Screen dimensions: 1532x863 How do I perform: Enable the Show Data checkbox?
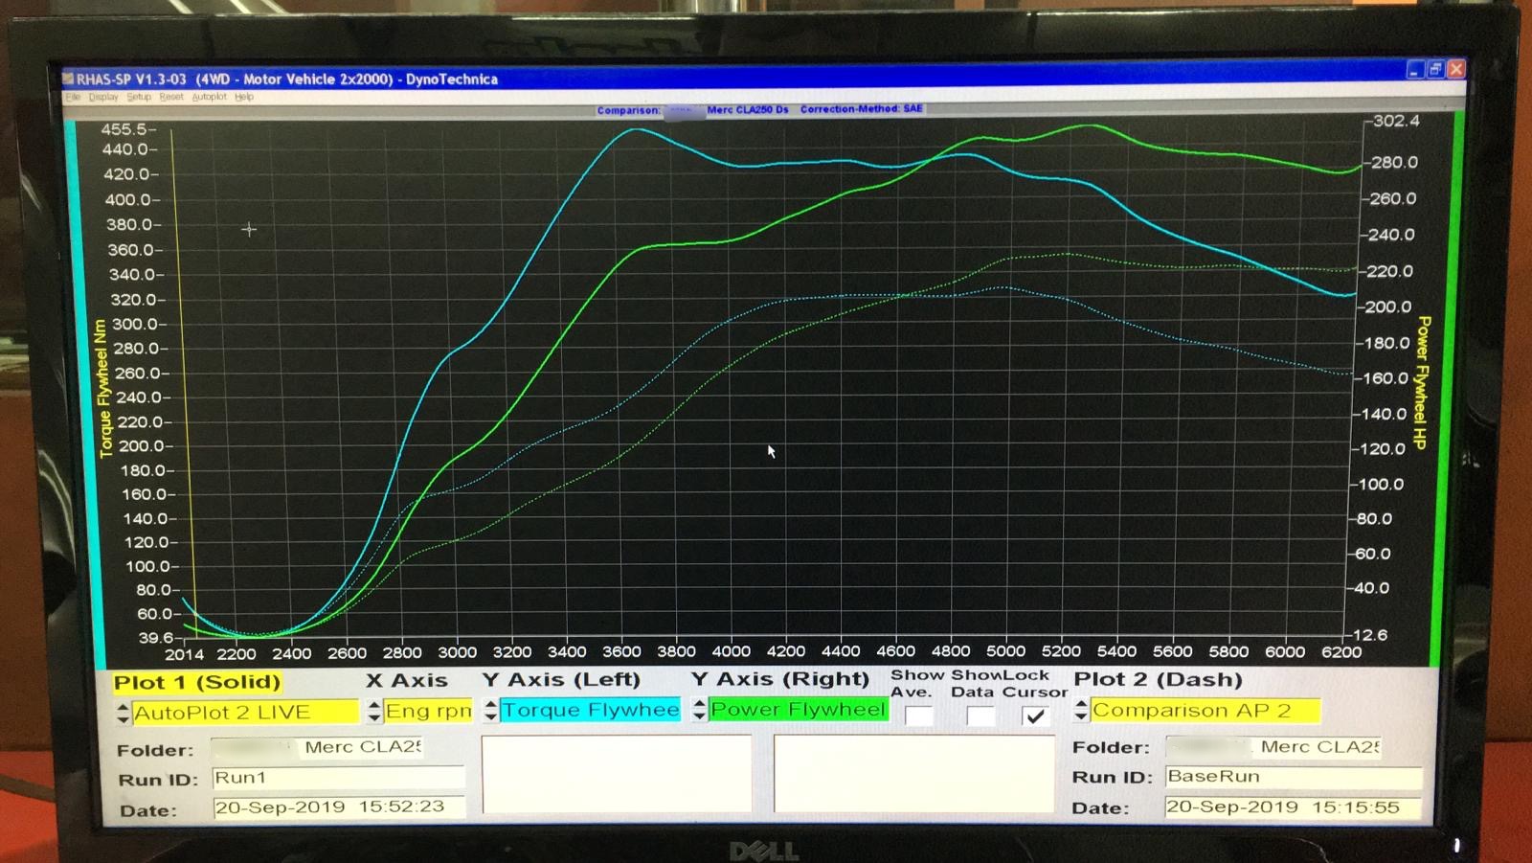click(x=980, y=715)
